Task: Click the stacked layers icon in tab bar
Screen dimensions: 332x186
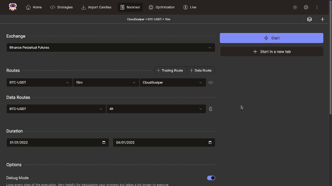Action: coord(309,19)
